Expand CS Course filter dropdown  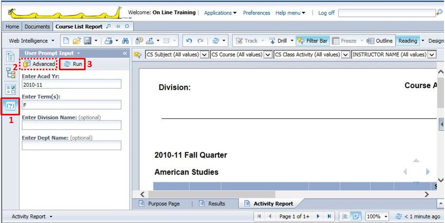(268, 54)
